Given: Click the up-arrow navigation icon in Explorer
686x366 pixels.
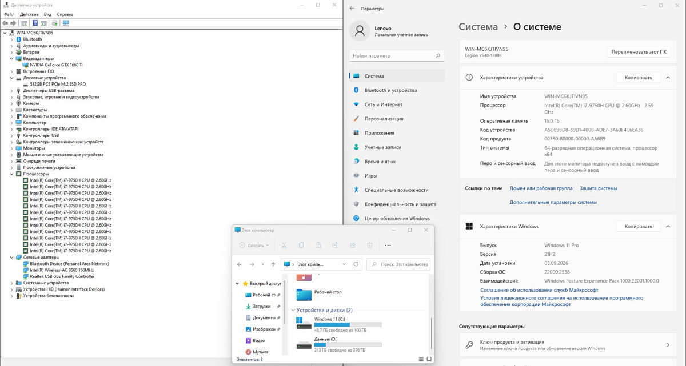Looking at the screenshot, I should click(x=273, y=264).
